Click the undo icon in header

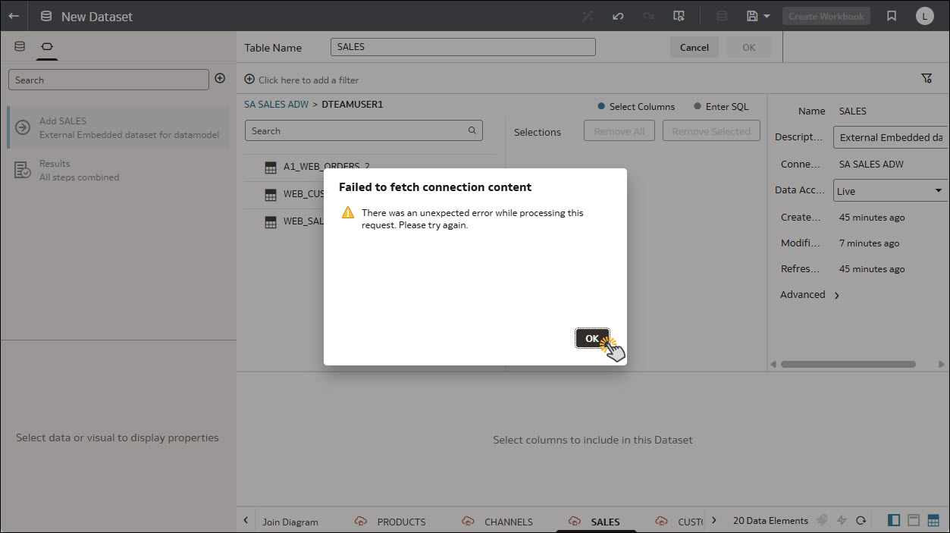pyautogui.click(x=618, y=16)
